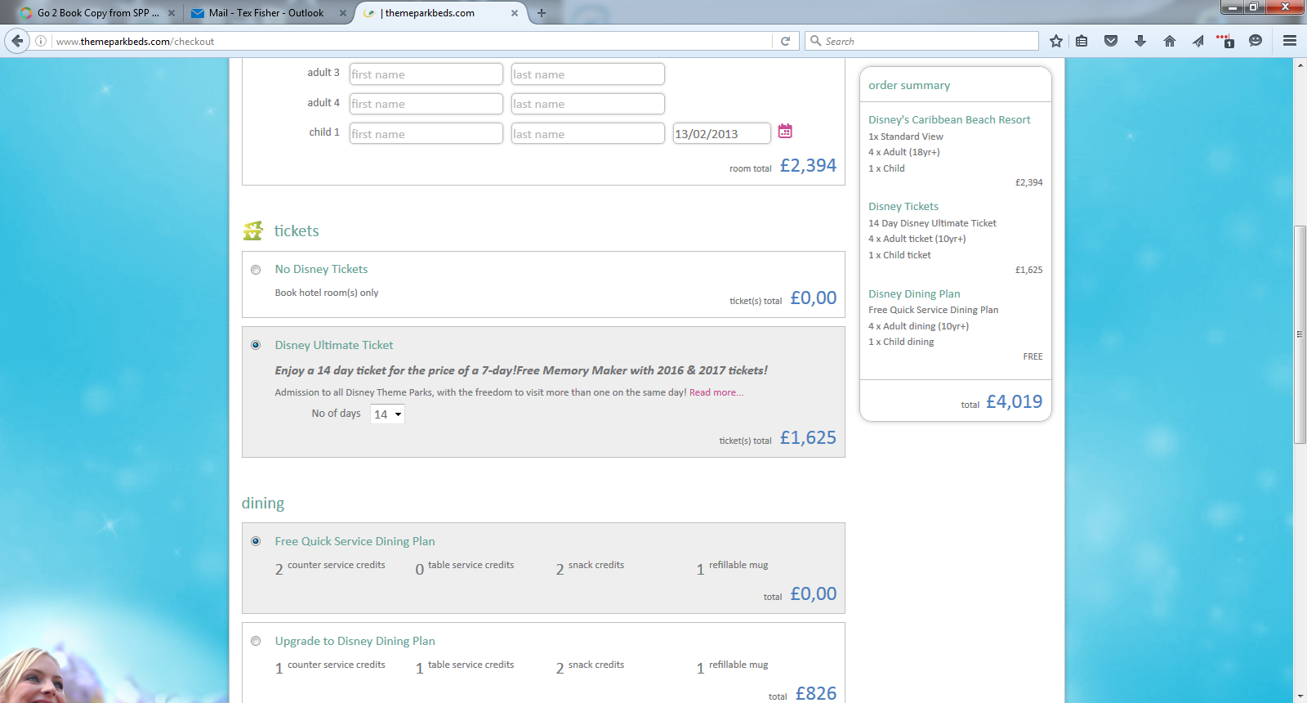Select the No Disney Tickets option

(x=256, y=270)
